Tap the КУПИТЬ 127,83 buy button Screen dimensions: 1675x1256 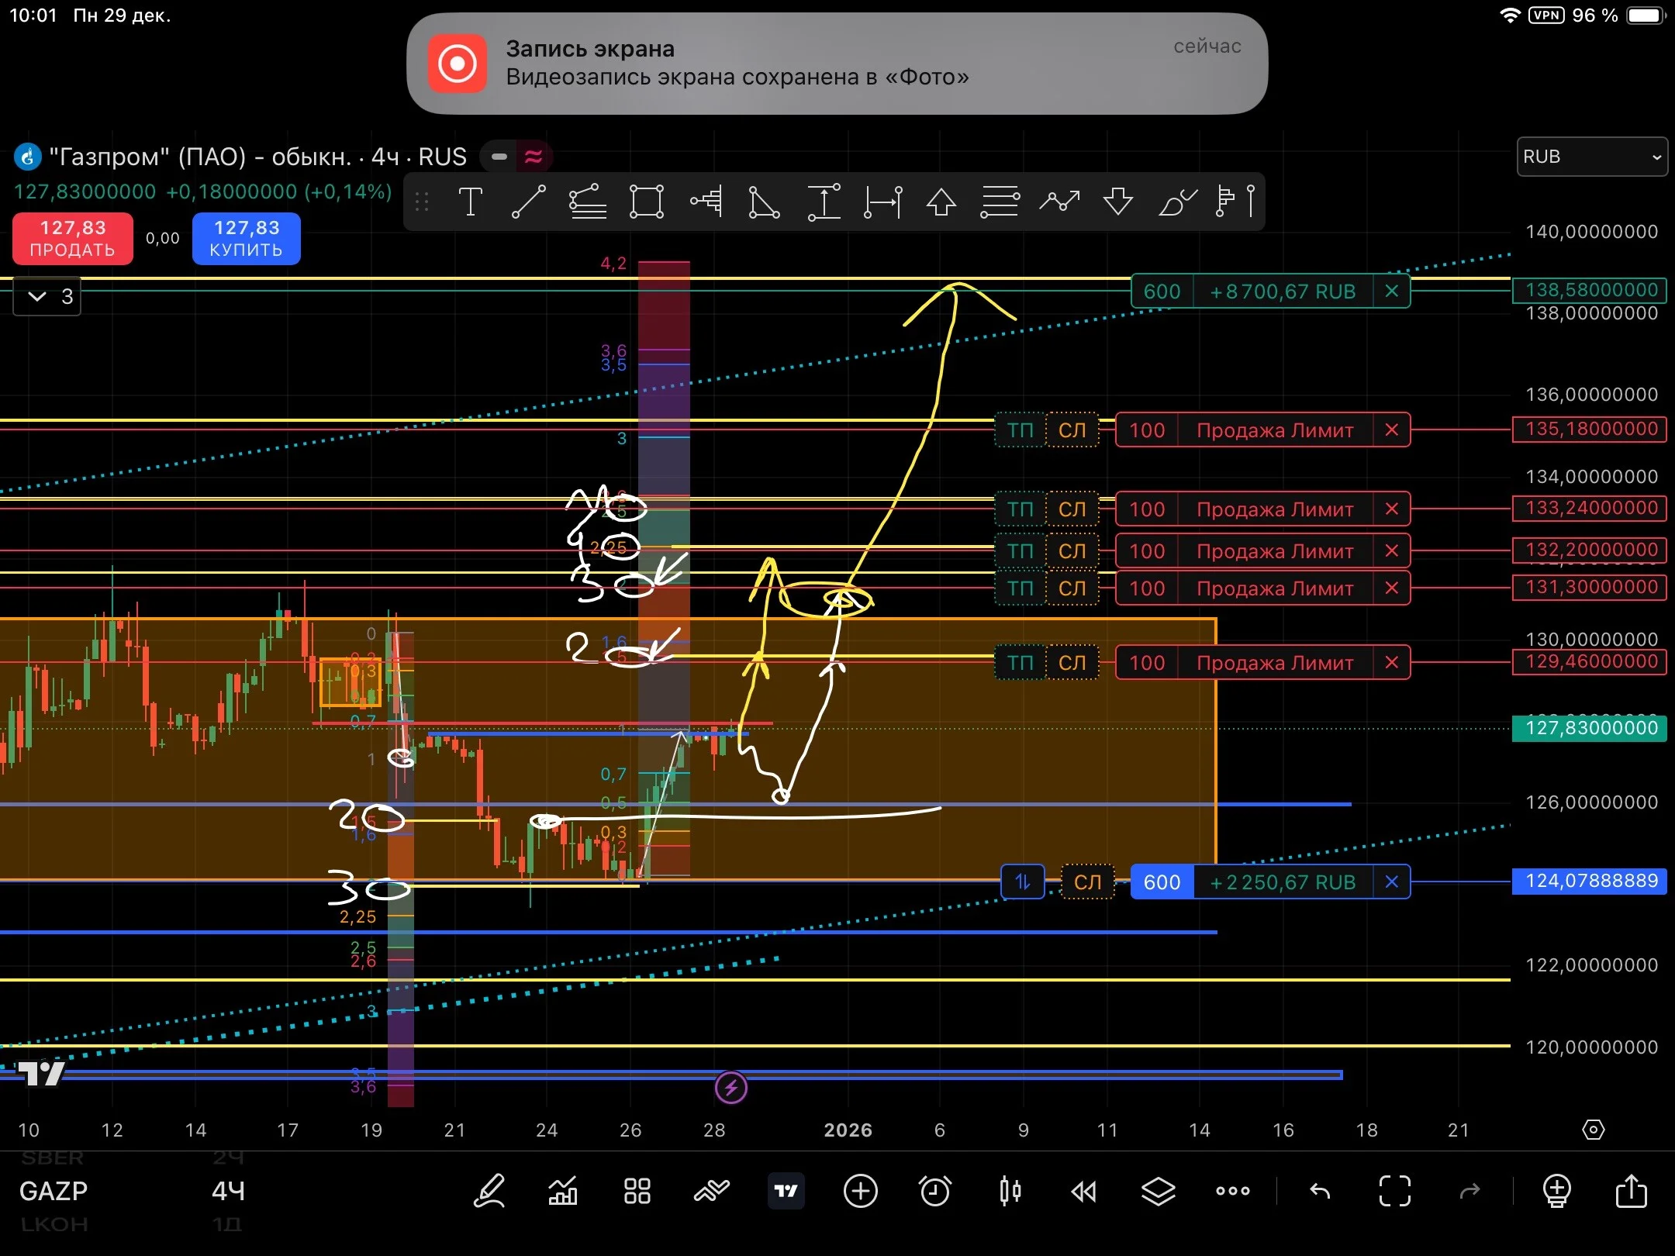click(247, 239)
